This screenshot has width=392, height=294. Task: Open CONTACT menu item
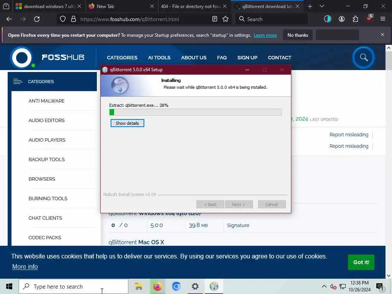[279, 57]
